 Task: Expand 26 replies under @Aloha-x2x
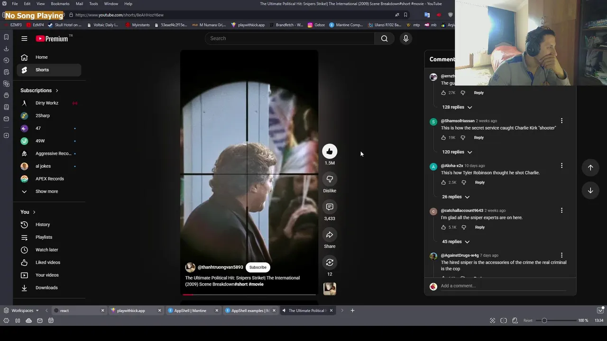456,197
